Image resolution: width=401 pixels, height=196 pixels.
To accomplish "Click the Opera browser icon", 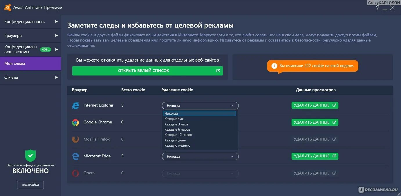I will tap(75, 173).
